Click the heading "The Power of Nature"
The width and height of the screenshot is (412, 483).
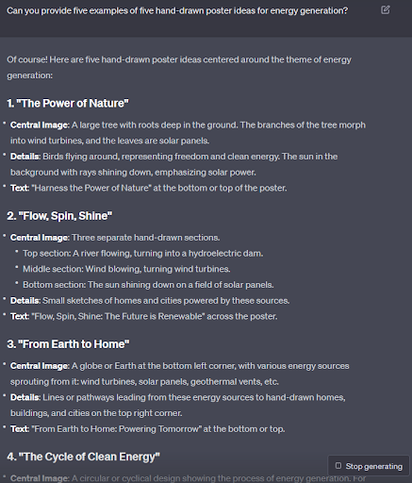point(68,104)
